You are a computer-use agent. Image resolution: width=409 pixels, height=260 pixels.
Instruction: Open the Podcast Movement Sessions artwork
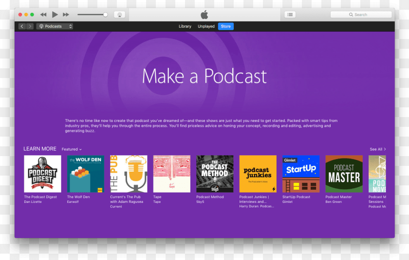377,174
